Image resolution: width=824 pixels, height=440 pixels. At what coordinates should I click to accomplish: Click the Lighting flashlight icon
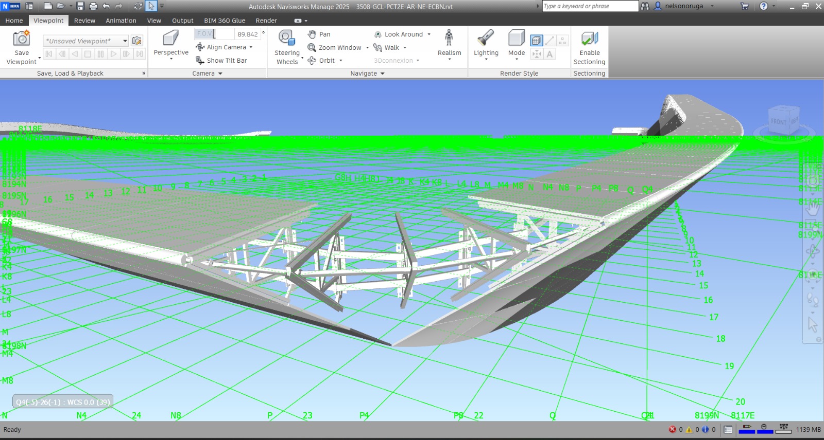point(486,38)
